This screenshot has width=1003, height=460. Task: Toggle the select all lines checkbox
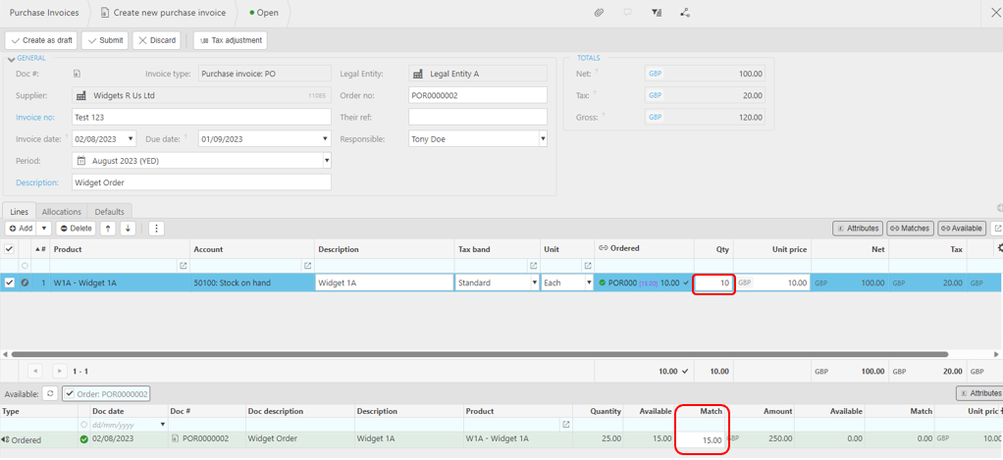[10, 249]
